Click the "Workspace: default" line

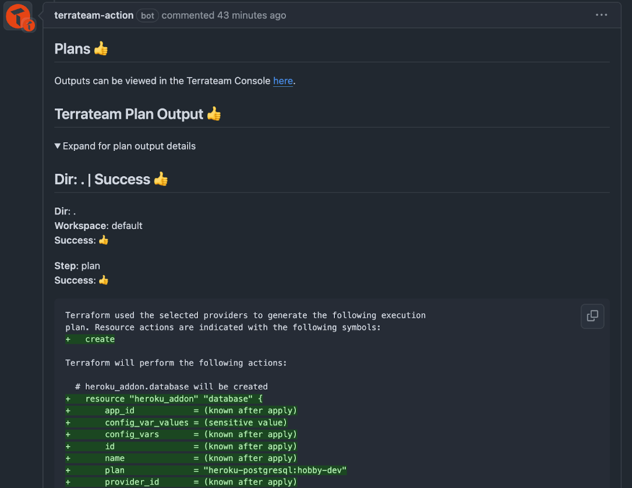(x=98, y=226)
